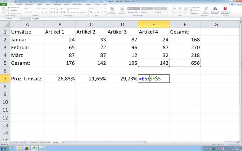This screenshot has height=151, width=242.
Task: Click the Ausschneiden scissors icon
Action: point(9,8)
